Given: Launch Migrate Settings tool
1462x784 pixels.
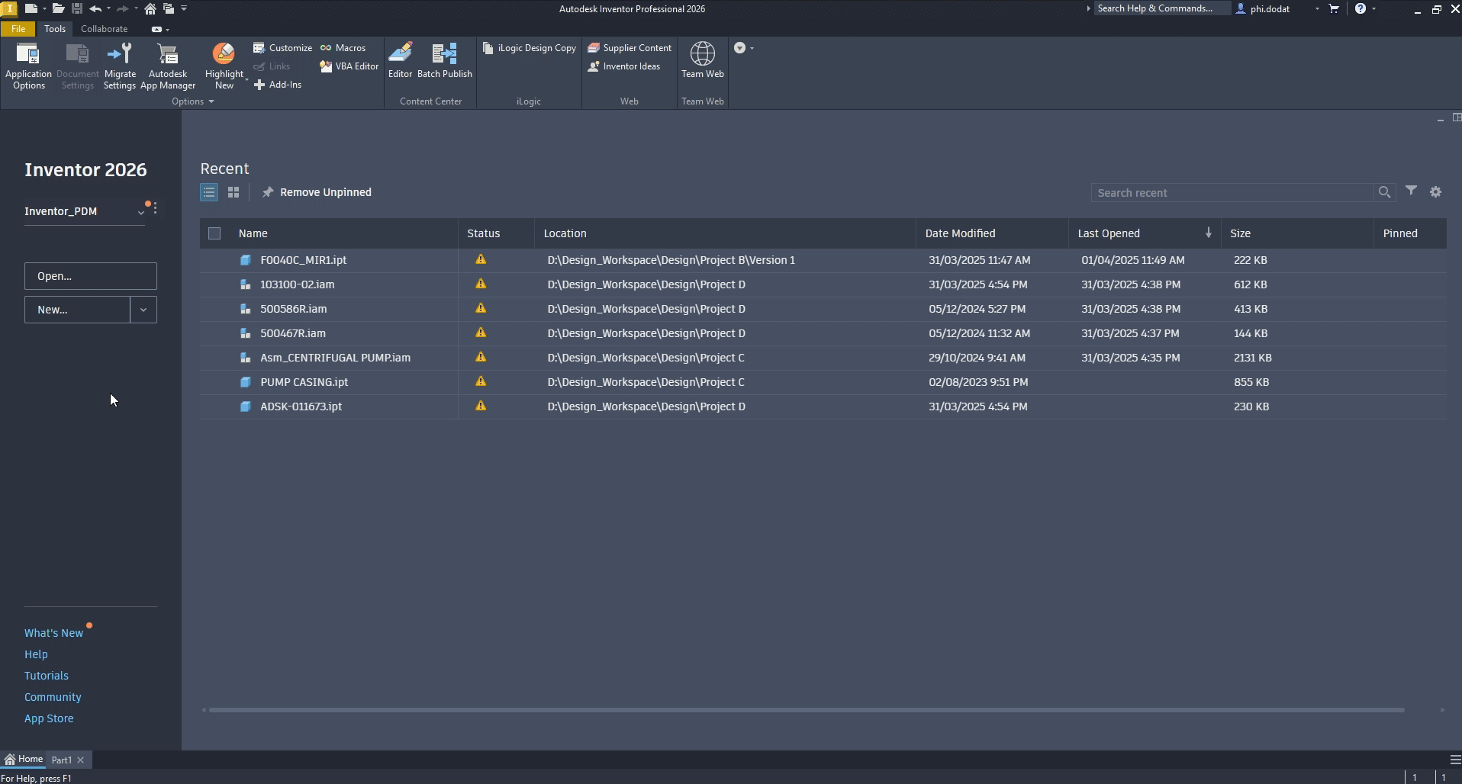Looking at the screenshot, I should point(120,66).
